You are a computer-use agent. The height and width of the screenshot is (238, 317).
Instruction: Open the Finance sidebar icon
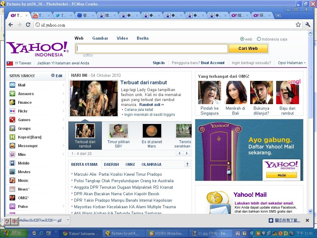point(12,102)
